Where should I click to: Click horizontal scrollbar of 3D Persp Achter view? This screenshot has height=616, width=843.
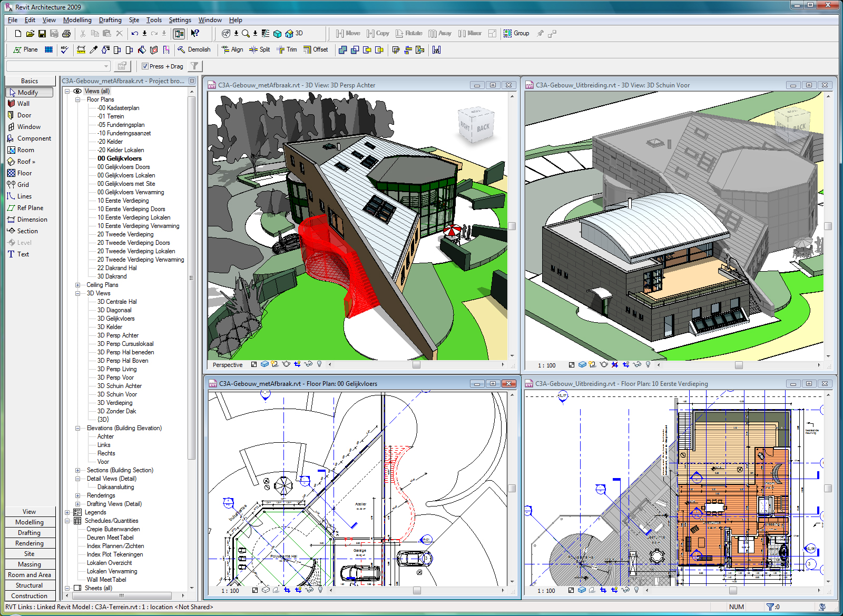point(416,364)
